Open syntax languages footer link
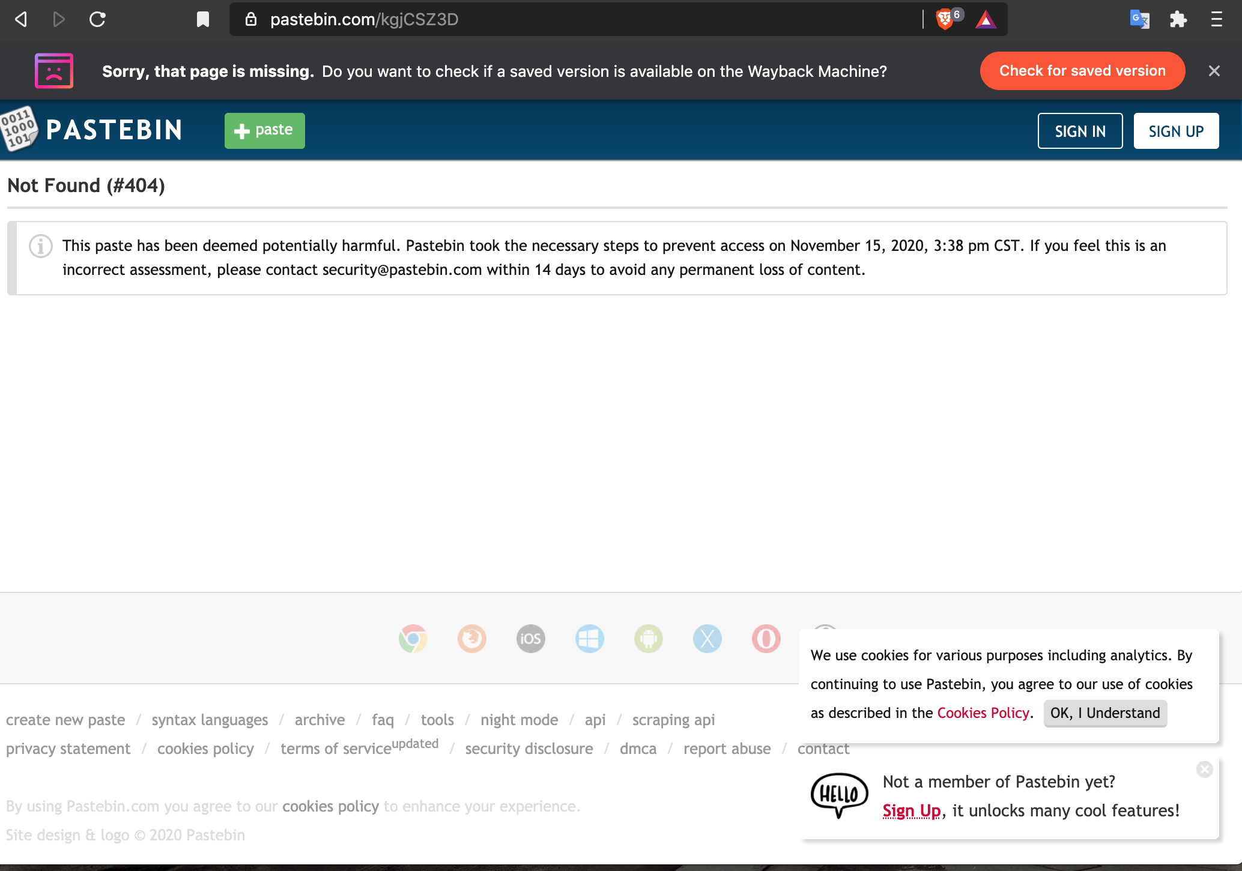Viewport: 1242px width, 871px height. coord(210,720)
